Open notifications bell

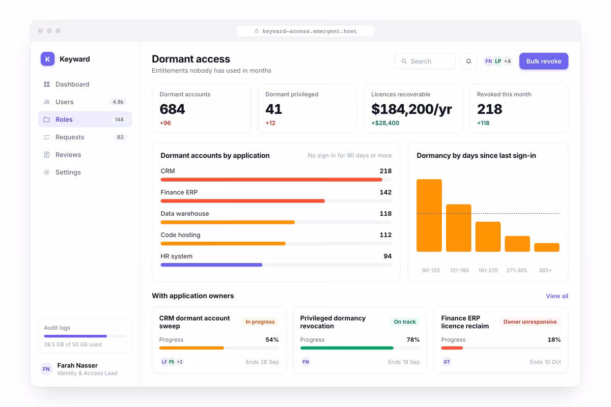click(x=468, y=61)
